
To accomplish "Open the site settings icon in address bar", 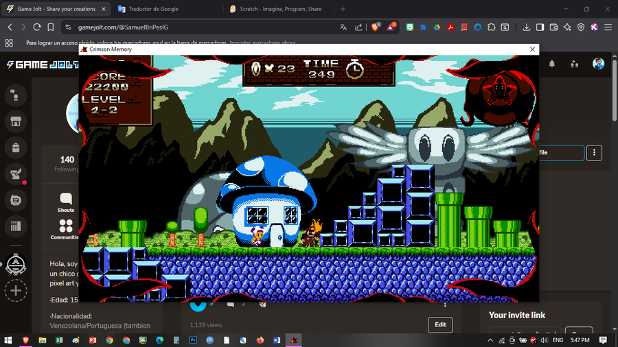I will 68,27.
